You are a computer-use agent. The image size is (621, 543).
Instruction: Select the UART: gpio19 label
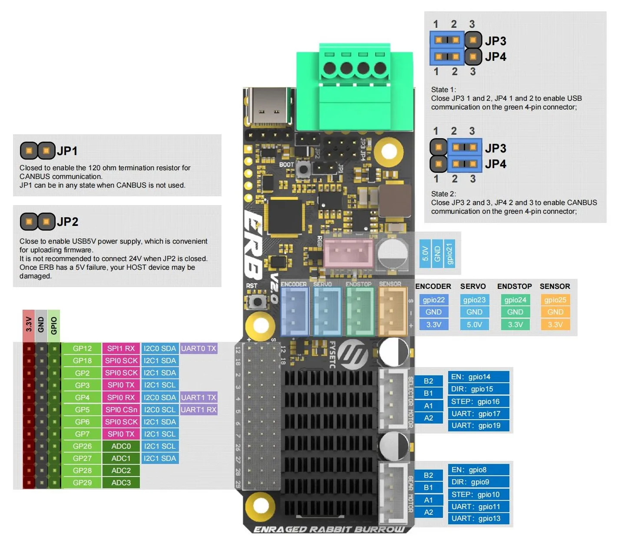pos(478,425)
